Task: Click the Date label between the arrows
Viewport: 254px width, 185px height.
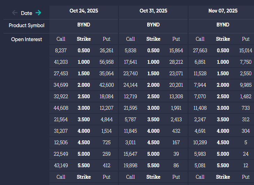Action: [x=26, y=13]
